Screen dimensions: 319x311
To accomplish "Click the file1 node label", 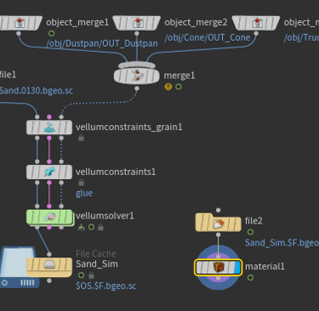I will pyautogui.click(x=8, y=75).
